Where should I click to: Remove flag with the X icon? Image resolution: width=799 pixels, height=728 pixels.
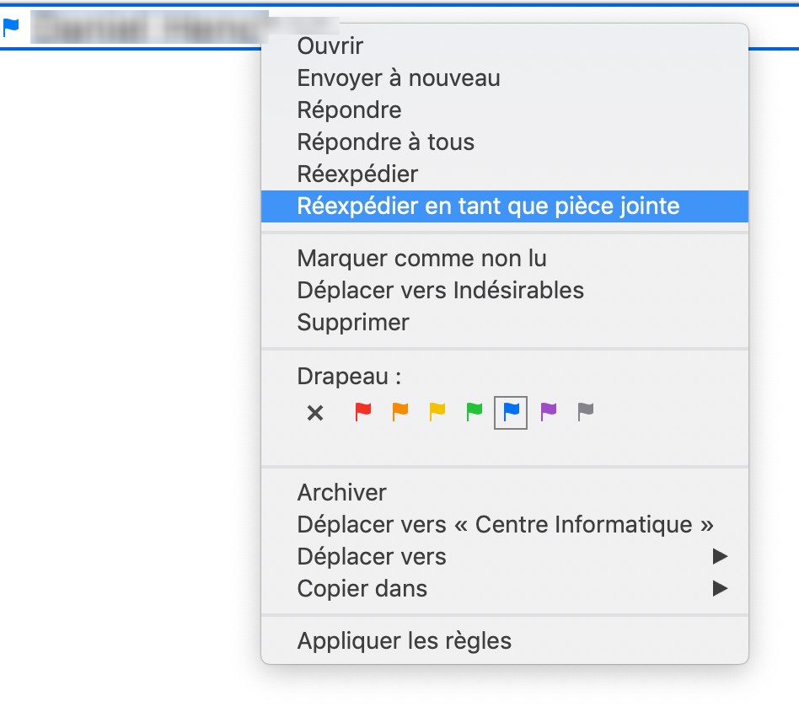pos(315,413)
